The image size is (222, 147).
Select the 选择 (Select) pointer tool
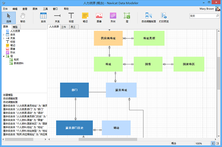pyautogui.click(x=9, y=18)
